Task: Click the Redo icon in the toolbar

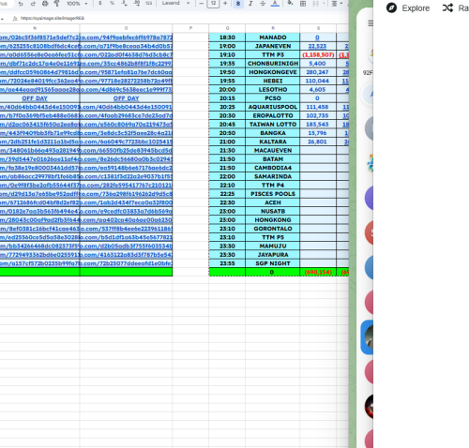Action: [33, 4]
